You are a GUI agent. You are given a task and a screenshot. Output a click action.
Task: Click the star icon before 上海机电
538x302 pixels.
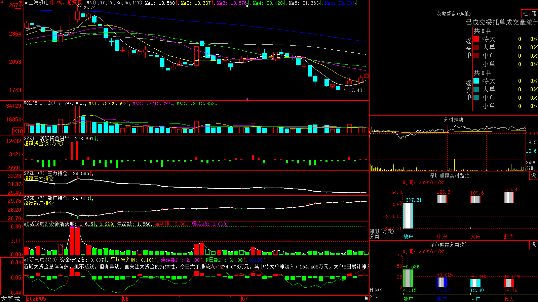(x=26, y=3)
